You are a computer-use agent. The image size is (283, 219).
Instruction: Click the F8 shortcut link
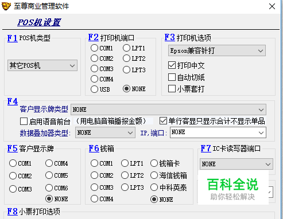[x=13, y=212]
